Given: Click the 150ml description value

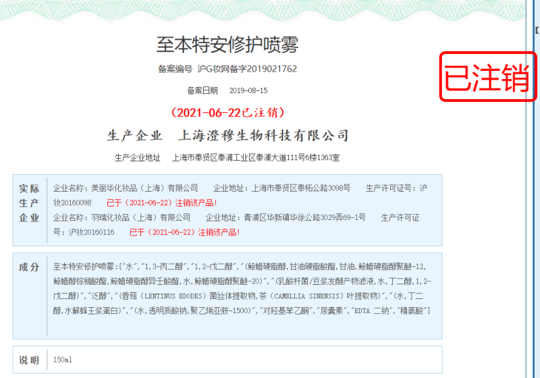Looking at the screenshot, I should click(x=63, y=360).
